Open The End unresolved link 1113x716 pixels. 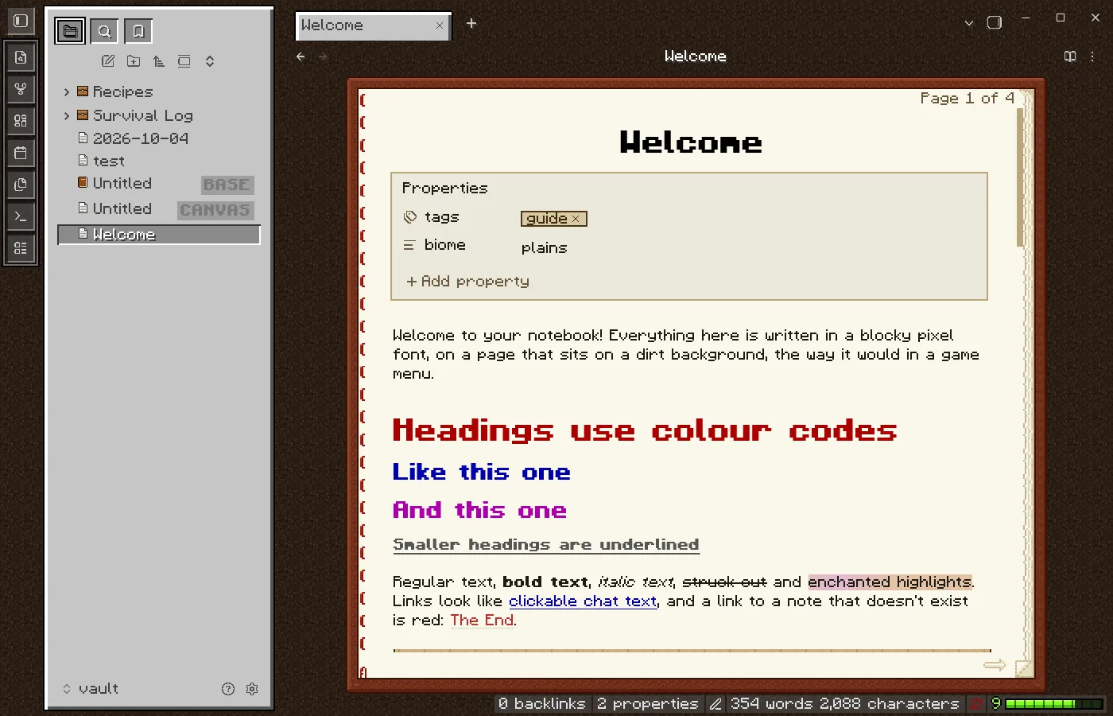[x=482, y=621]
